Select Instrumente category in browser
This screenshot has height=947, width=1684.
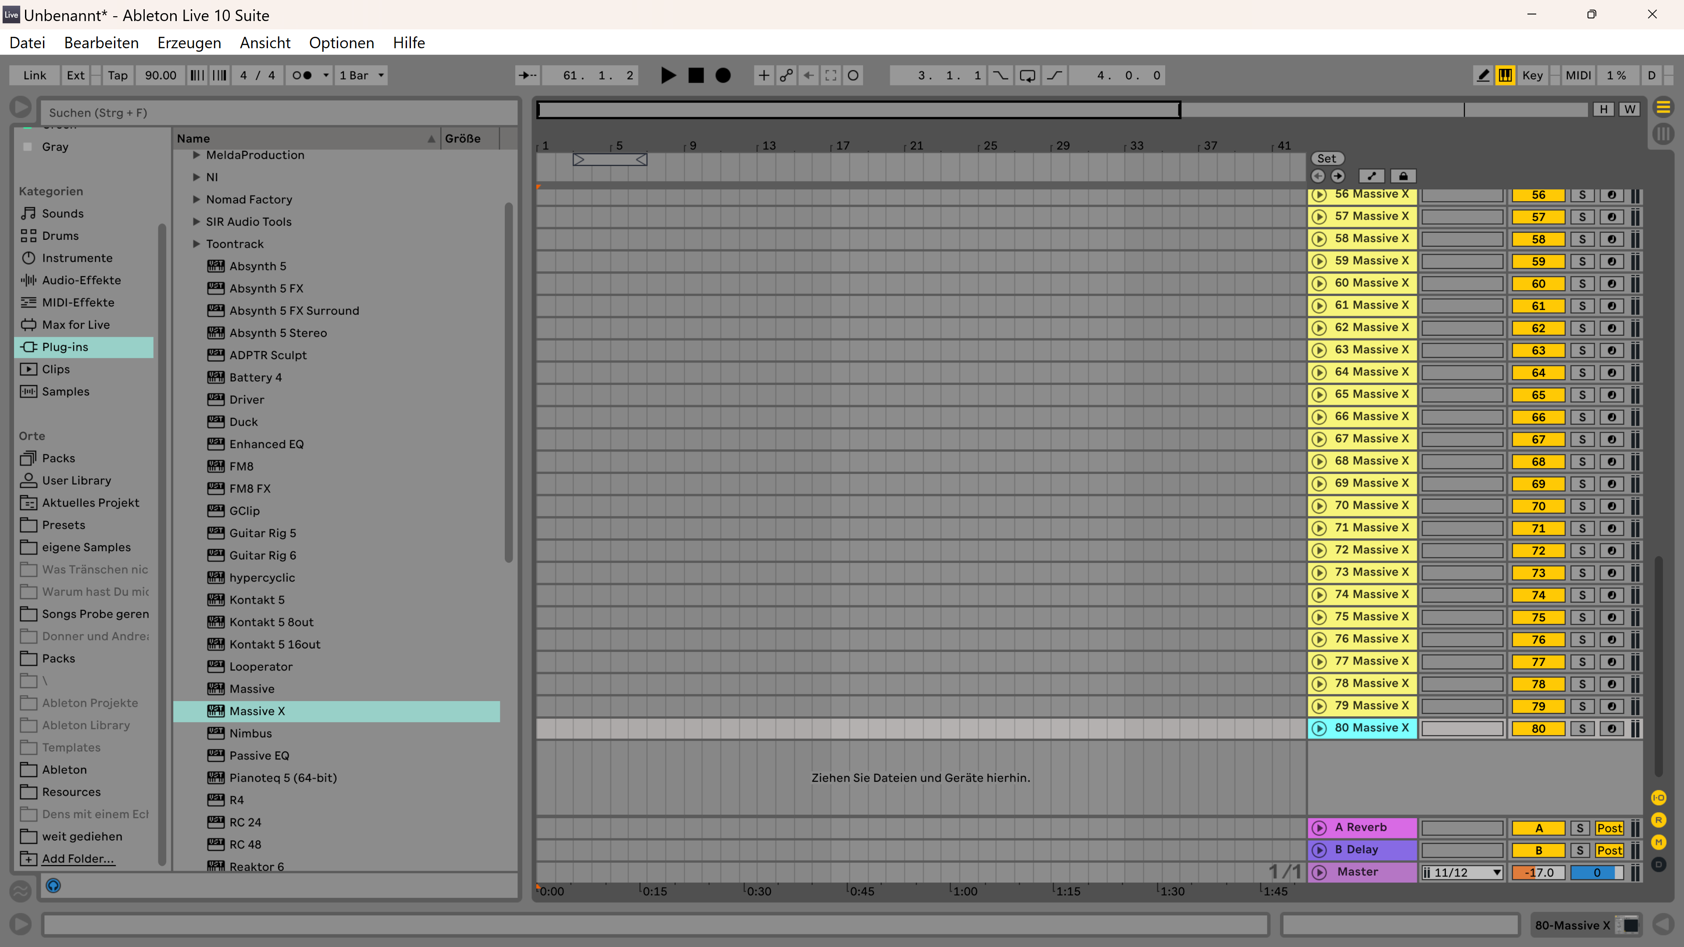(77, 257)
